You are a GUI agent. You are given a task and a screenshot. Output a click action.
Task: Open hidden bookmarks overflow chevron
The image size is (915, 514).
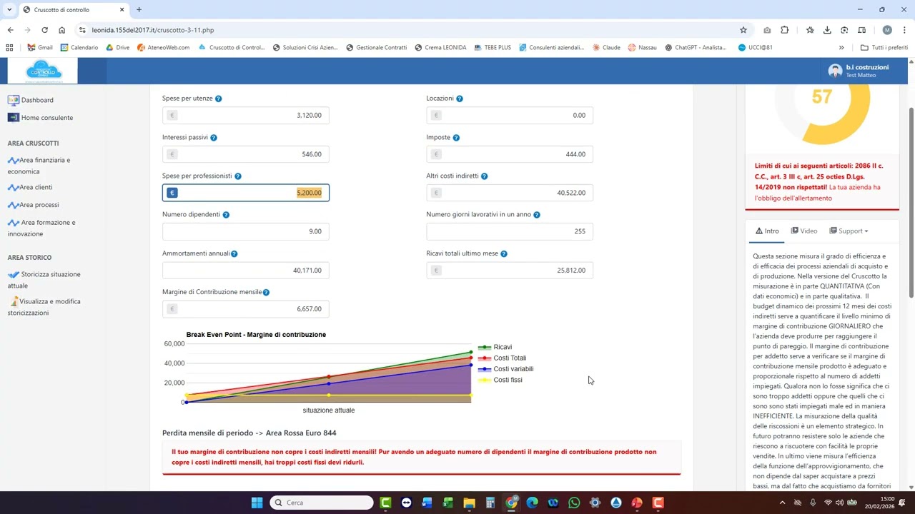pos(841,48)
